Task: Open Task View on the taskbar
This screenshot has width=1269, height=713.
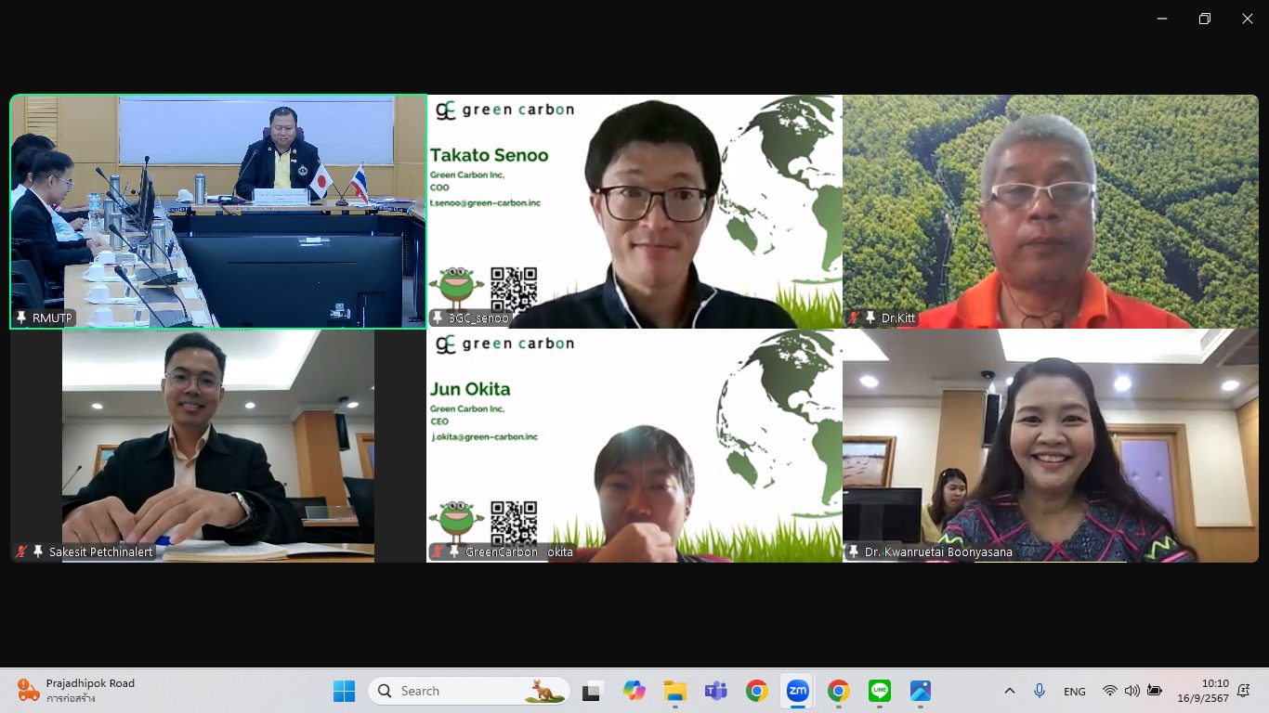Action: point(593,691)
